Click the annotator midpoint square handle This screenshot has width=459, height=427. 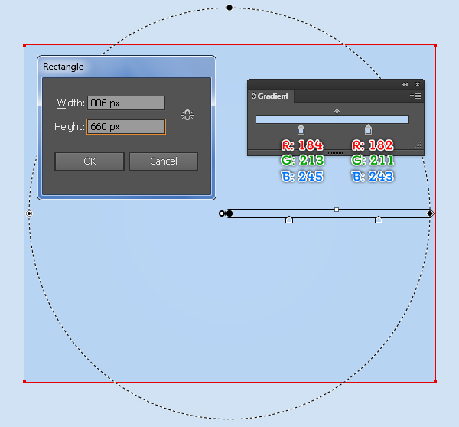pos(337,210)
